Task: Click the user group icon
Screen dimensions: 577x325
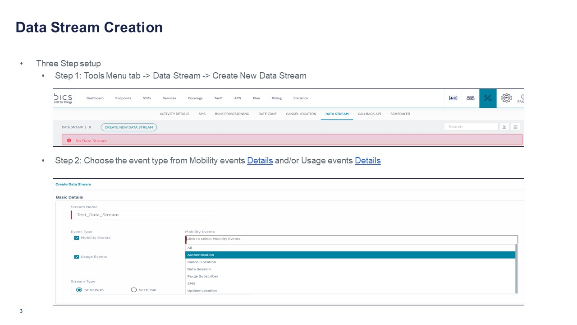Action: (470, 98)
